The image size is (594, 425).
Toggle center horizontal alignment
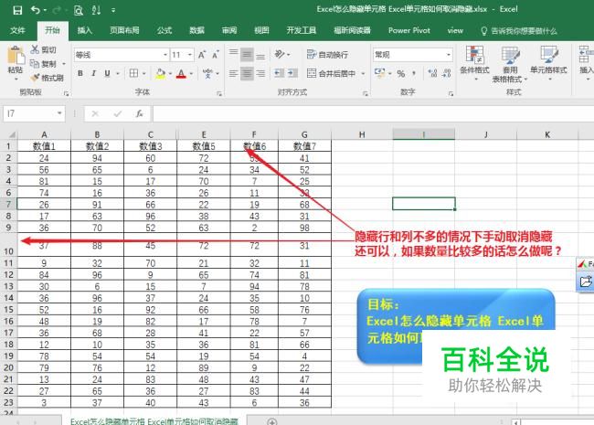(247, 73)
